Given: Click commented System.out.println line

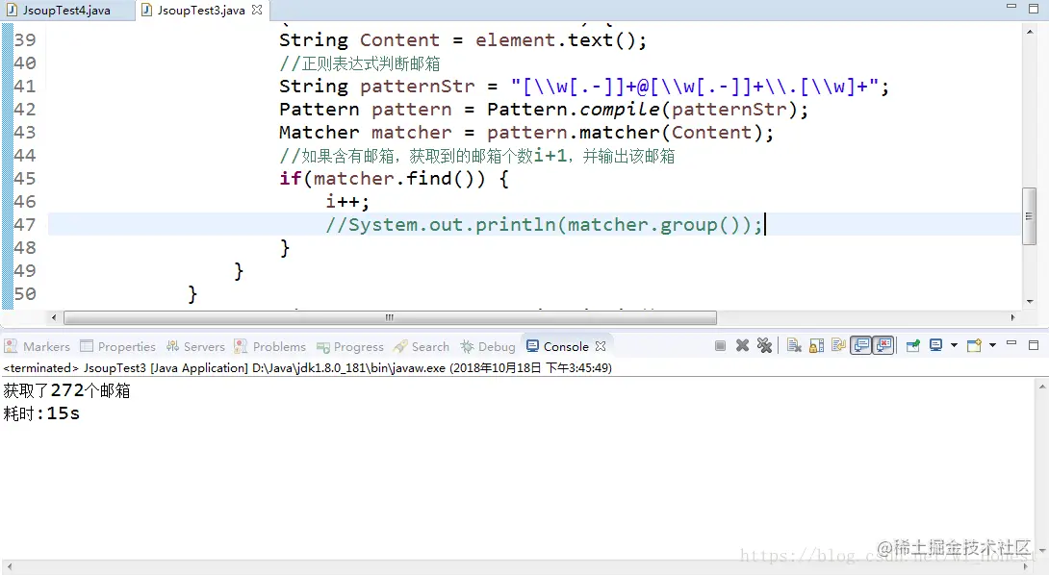Looking at the screenshot, I should point(544,225).
